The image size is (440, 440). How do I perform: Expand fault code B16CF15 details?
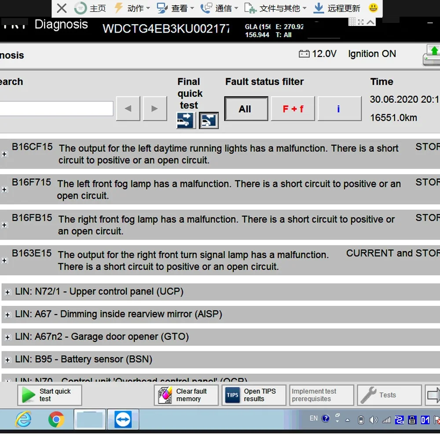click(4, 154)
